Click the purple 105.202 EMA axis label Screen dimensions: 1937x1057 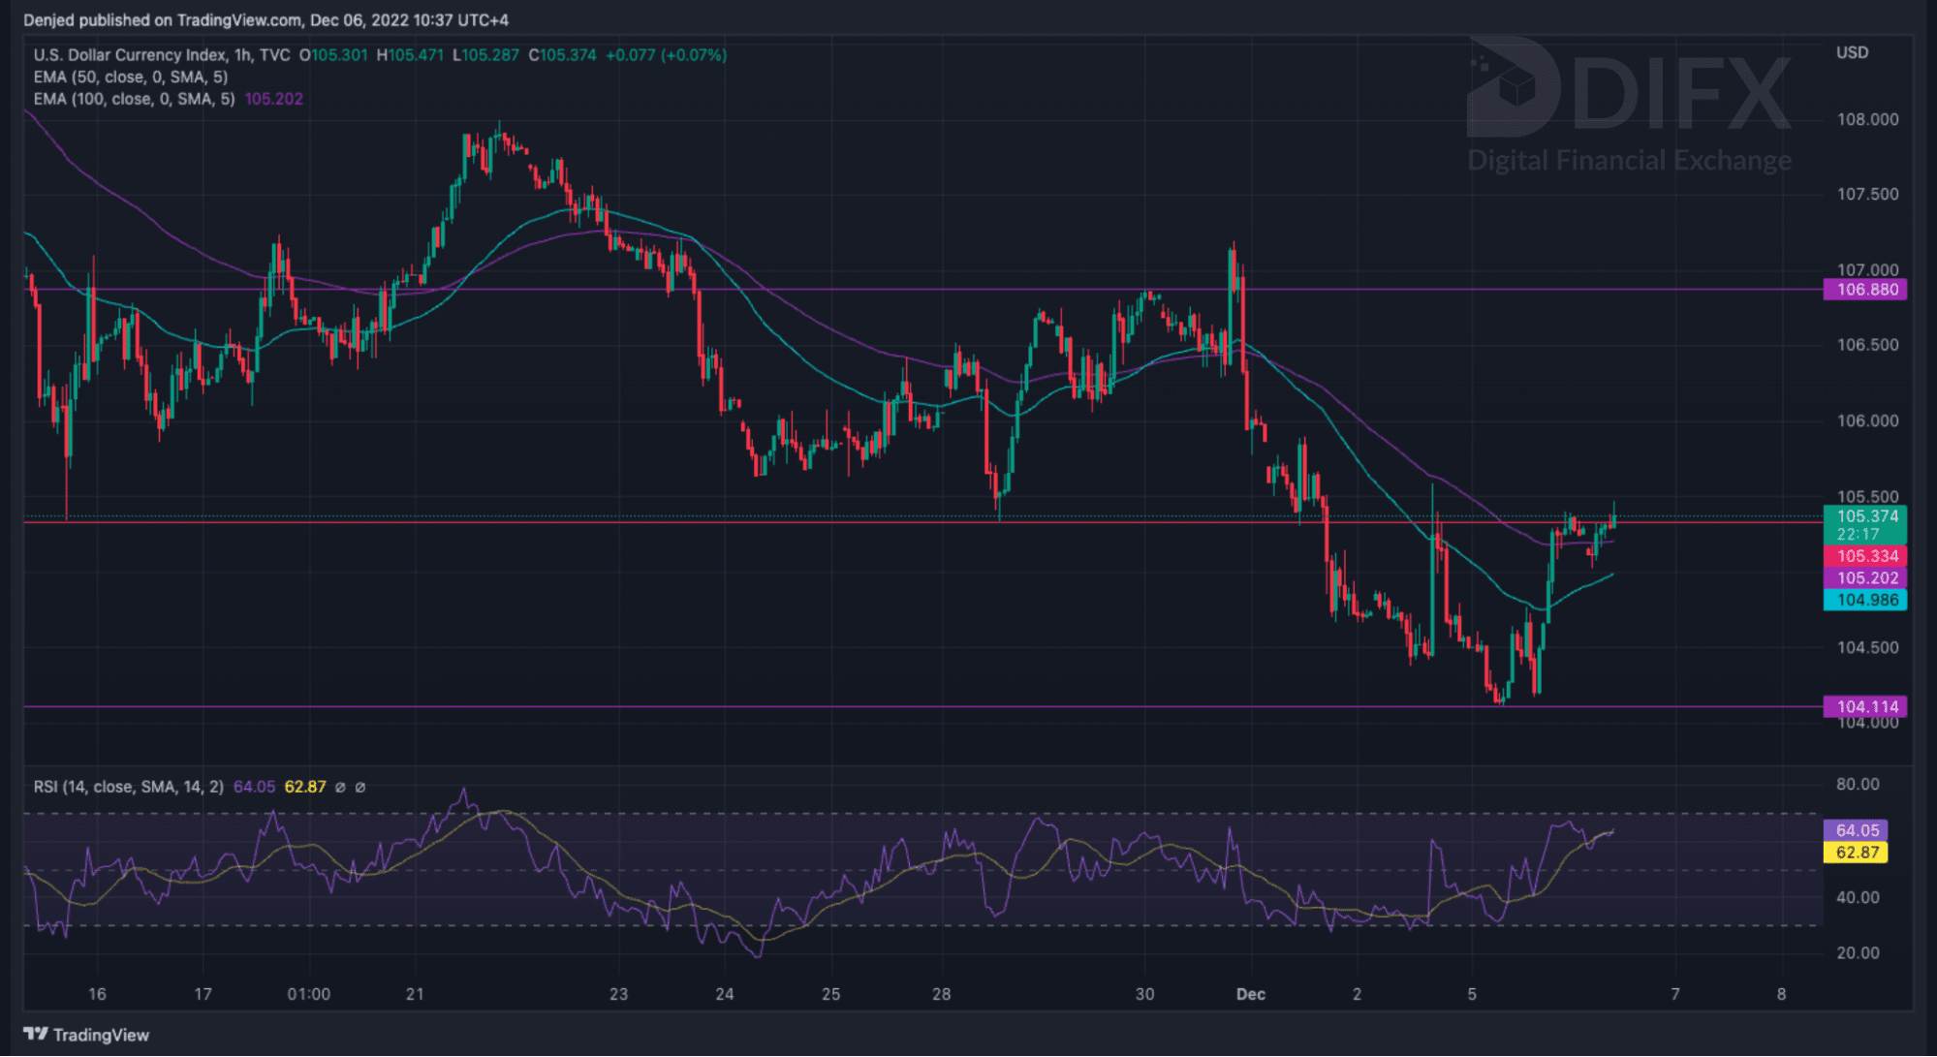pos(1865,578)
